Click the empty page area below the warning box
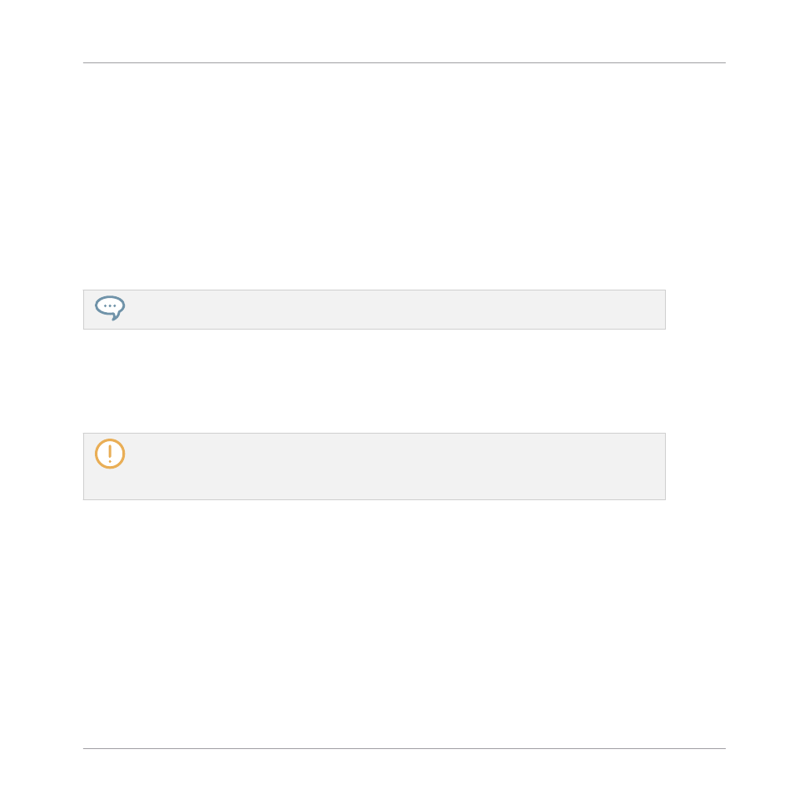Screen dimensions: 794x794 click(x=404, y=624)
